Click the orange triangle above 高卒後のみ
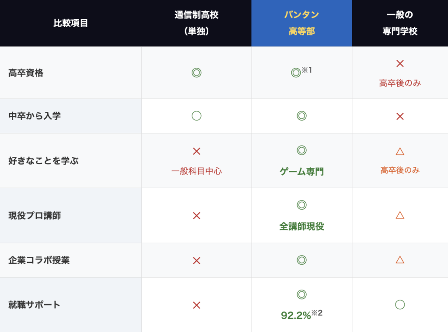The image size is (448, 332). tap(400, 152)
